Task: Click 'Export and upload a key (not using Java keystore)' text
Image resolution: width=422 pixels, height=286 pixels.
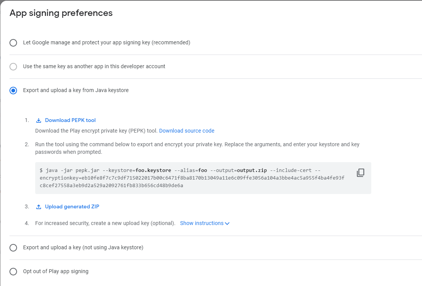Action: (x=83, y=247)
